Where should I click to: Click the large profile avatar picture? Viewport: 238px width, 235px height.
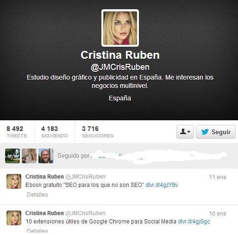point(120,28)
